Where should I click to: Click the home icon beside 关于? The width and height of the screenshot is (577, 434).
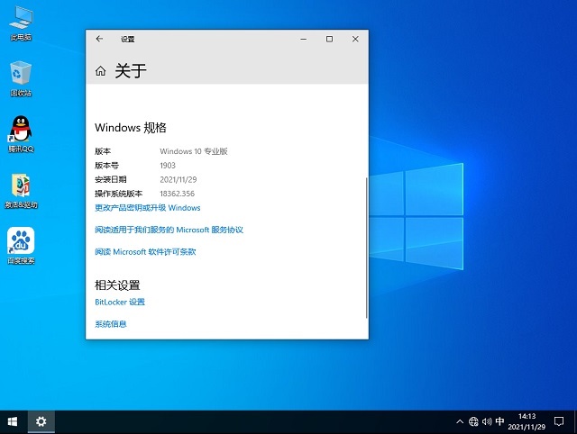click(100, 71)
